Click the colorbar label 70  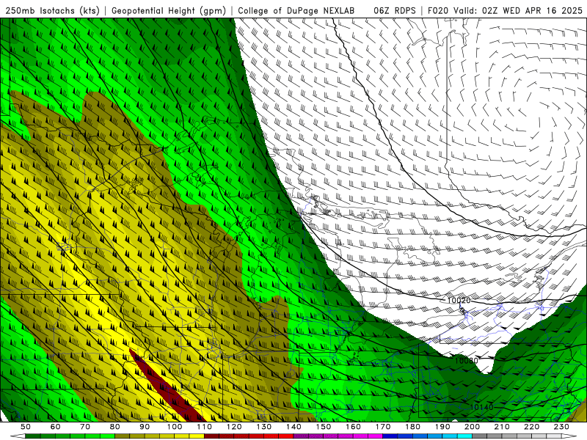pos(85,427)
